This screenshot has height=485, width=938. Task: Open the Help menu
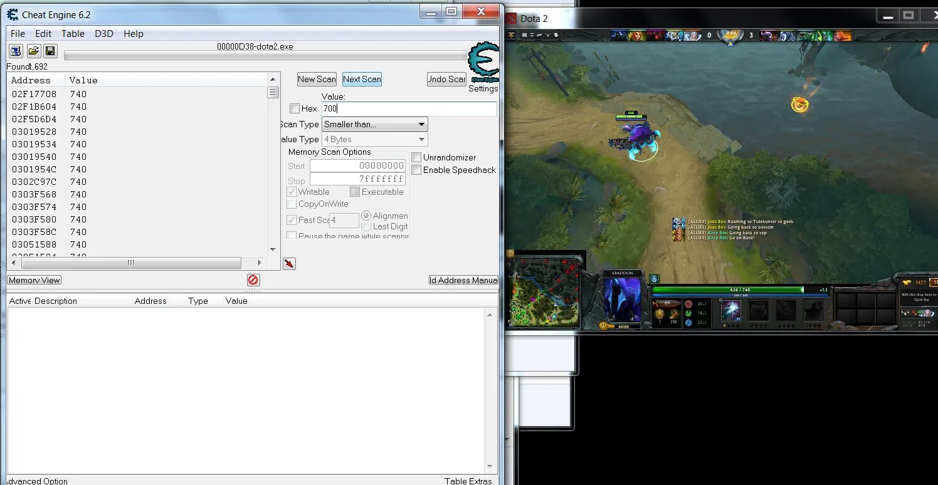coord(134,34)
